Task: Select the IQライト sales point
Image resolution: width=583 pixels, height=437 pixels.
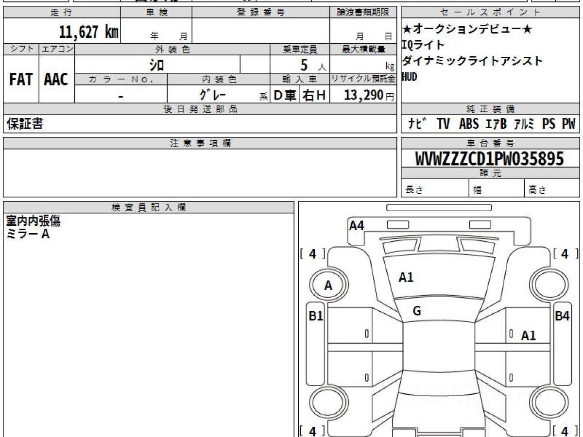Action: point(423,45)
